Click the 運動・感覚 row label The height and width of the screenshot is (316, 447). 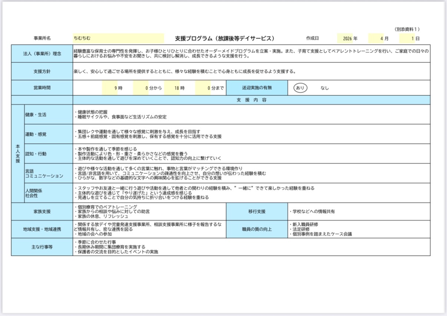[48, 134]
